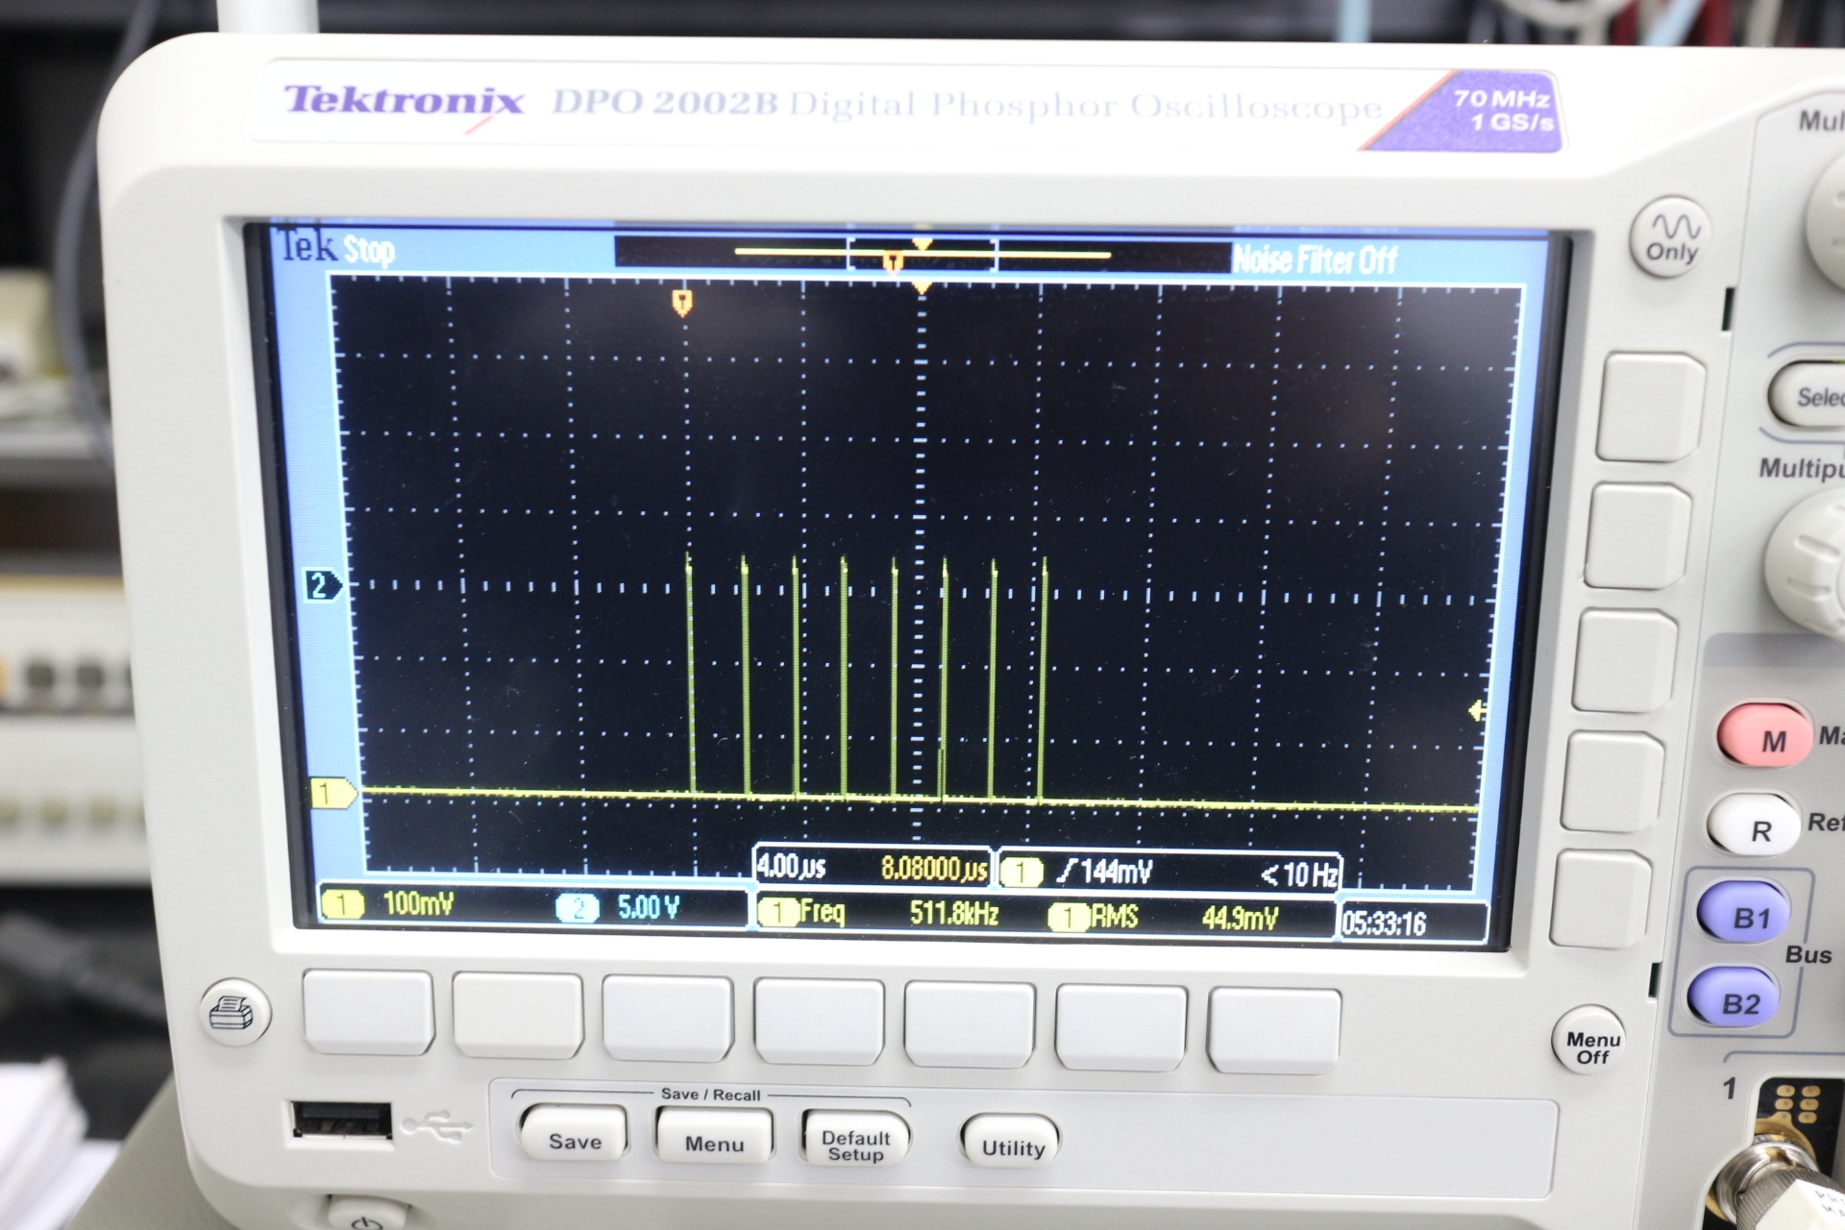Screen dimensions: 1845x1230
Task: Click the Noise Filter Off indicator
Action: click(1314, 259)
